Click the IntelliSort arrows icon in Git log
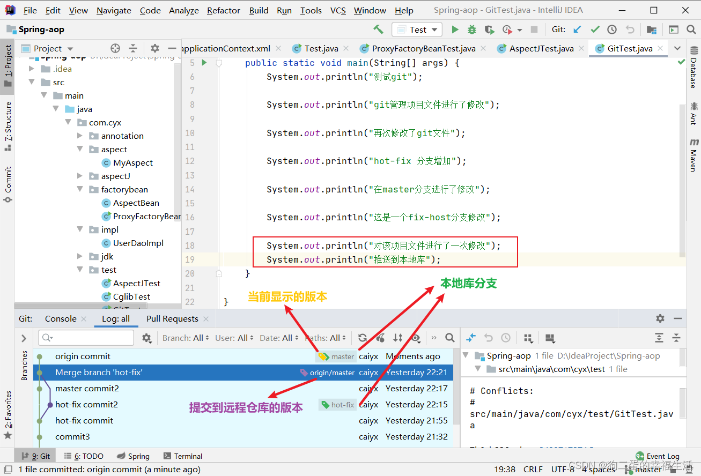Screen dimensions: 701x476 (397, 338)
